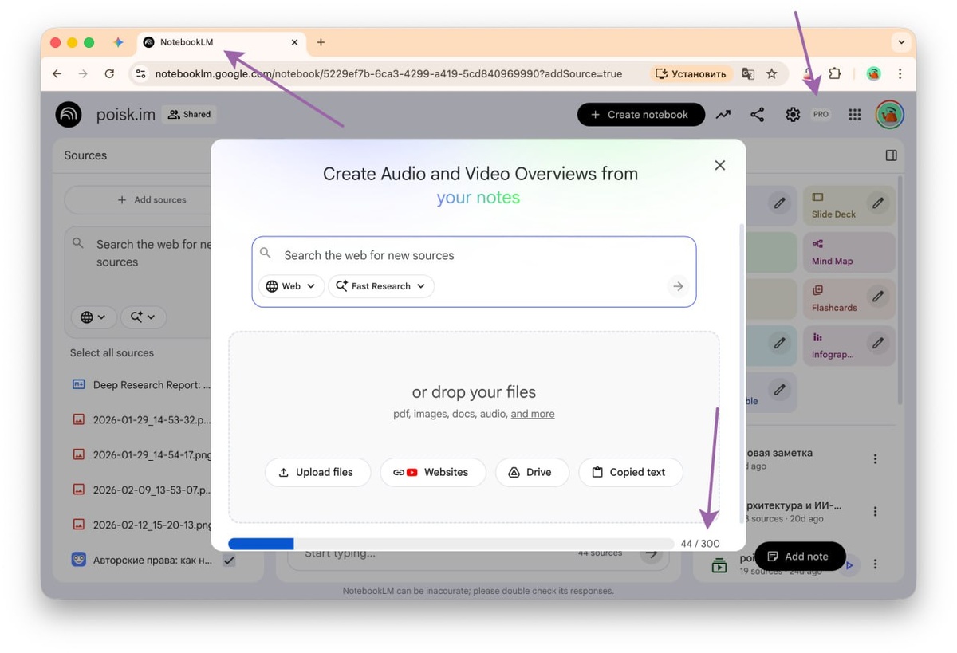The width and height of the screenshot is (957, 653).
Task: Open the Infographic studio card
Action: [849, 345]
